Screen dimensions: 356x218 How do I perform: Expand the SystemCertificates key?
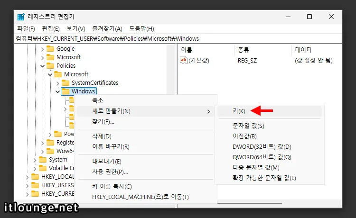(x=57, y=83)
